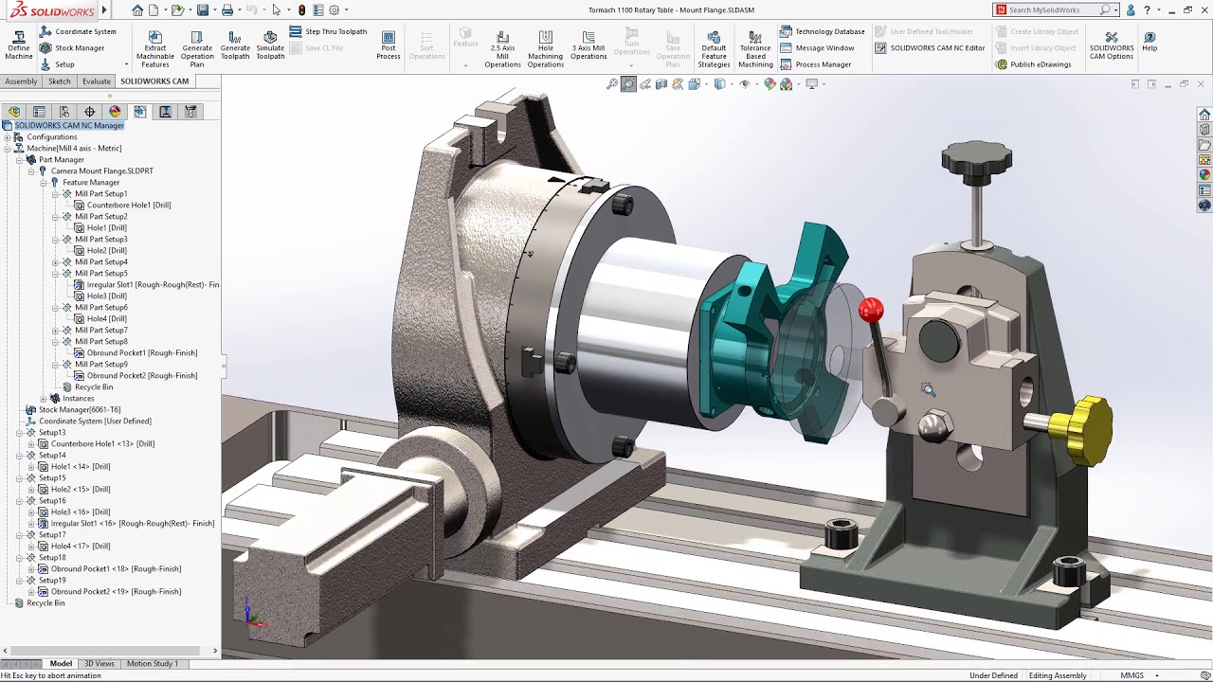1213x682 pixels.
Task: Open 2.5 Axis Mill Operations
Action: [x=502, y=49]
